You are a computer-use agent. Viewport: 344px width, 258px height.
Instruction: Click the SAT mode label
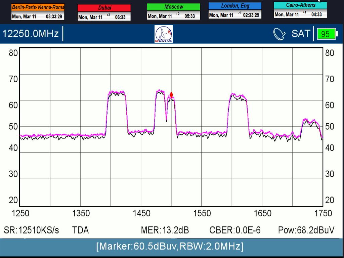point(300,34)
